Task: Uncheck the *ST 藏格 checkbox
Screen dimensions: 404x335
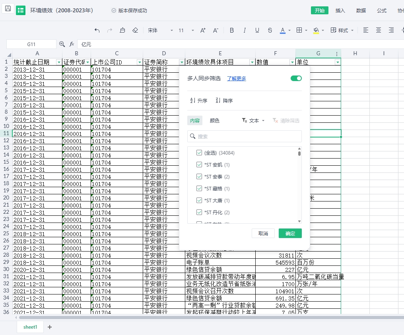Action: [199, 188]
